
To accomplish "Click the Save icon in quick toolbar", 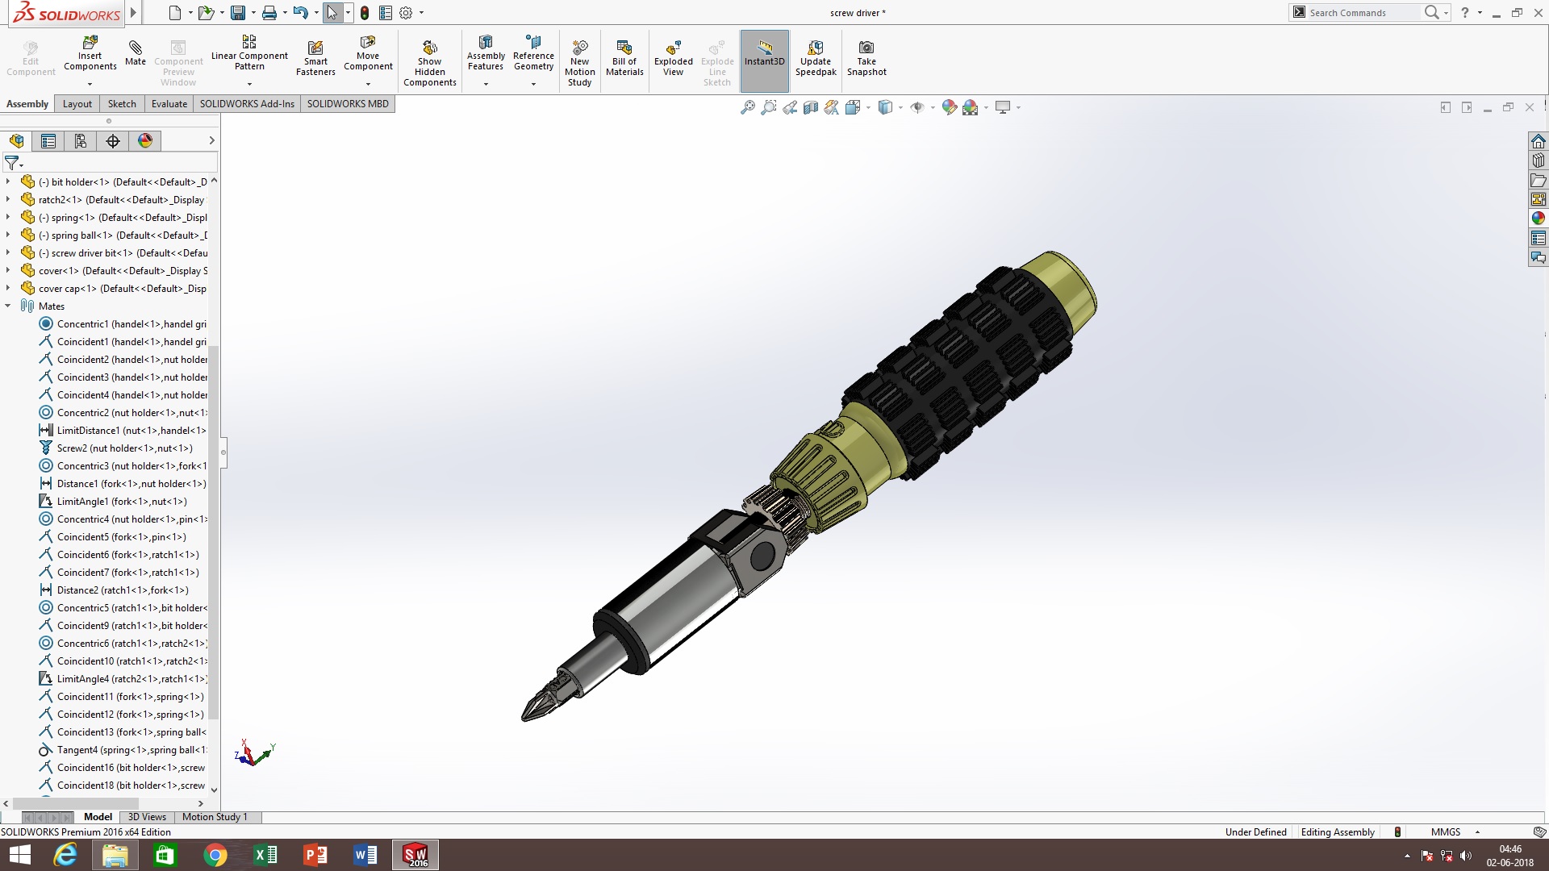I will [237, 13].
